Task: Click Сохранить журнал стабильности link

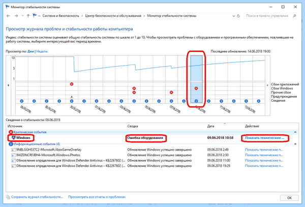Action: click(37, 197)
